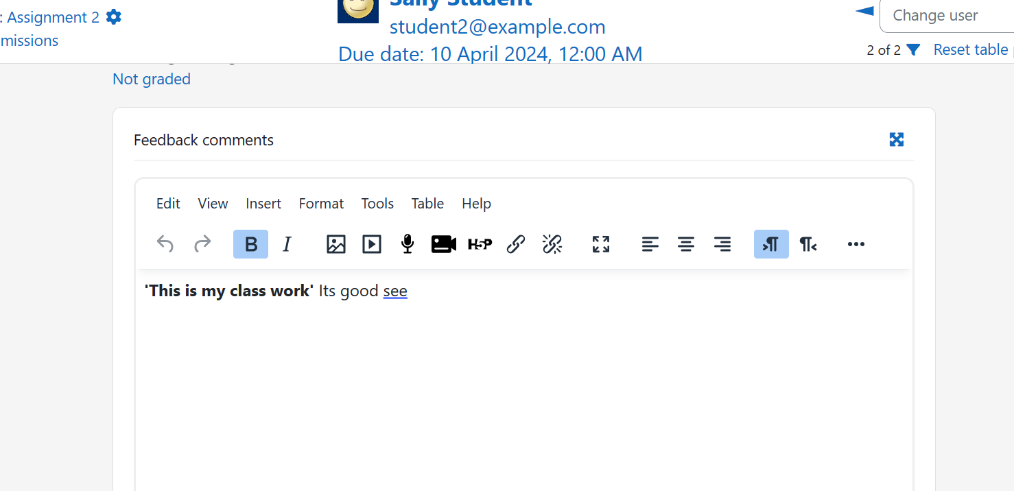Toggle bold formatting button
The width and height of the screenshot is (1014, 491).
[251, 244]
